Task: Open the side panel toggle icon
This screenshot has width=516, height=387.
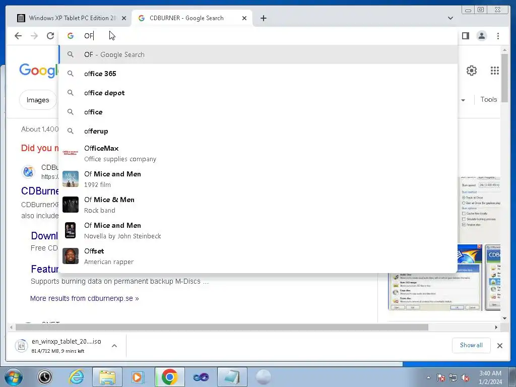Action: [x=465, y=36]
